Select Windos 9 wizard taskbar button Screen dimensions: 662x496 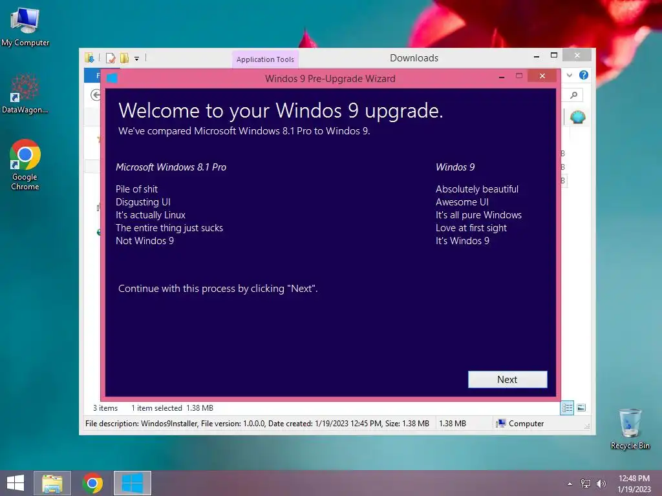[132, 483]
